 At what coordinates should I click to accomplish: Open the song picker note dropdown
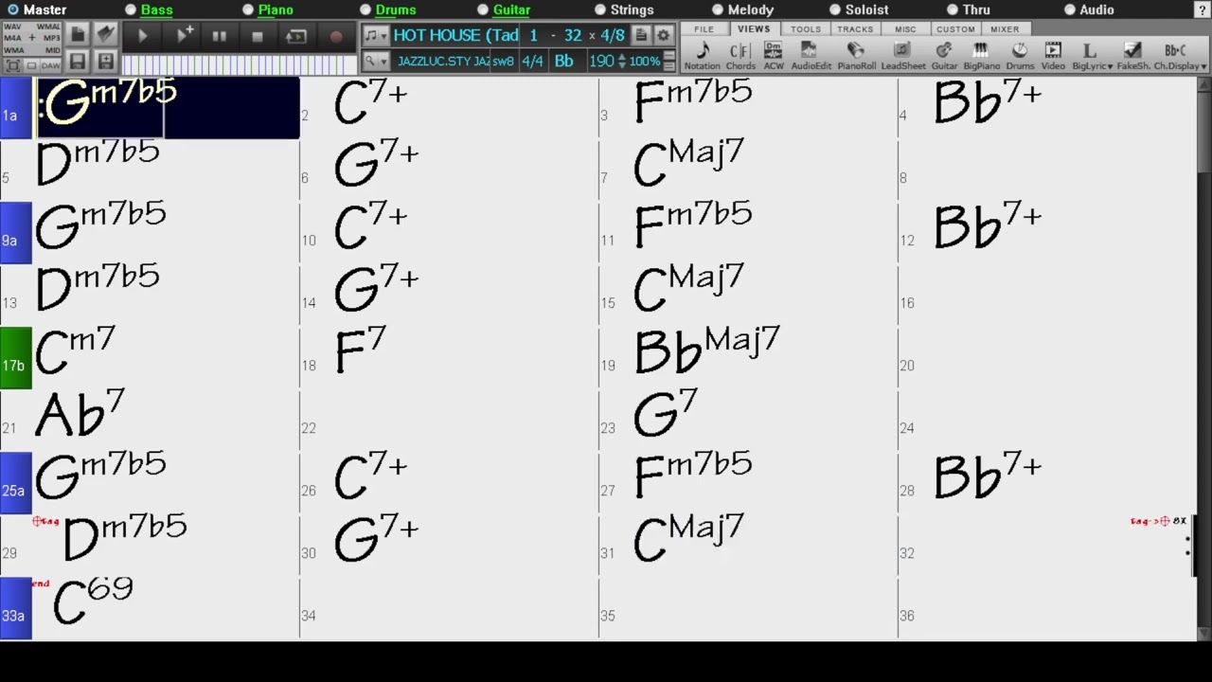coord(376,35)
